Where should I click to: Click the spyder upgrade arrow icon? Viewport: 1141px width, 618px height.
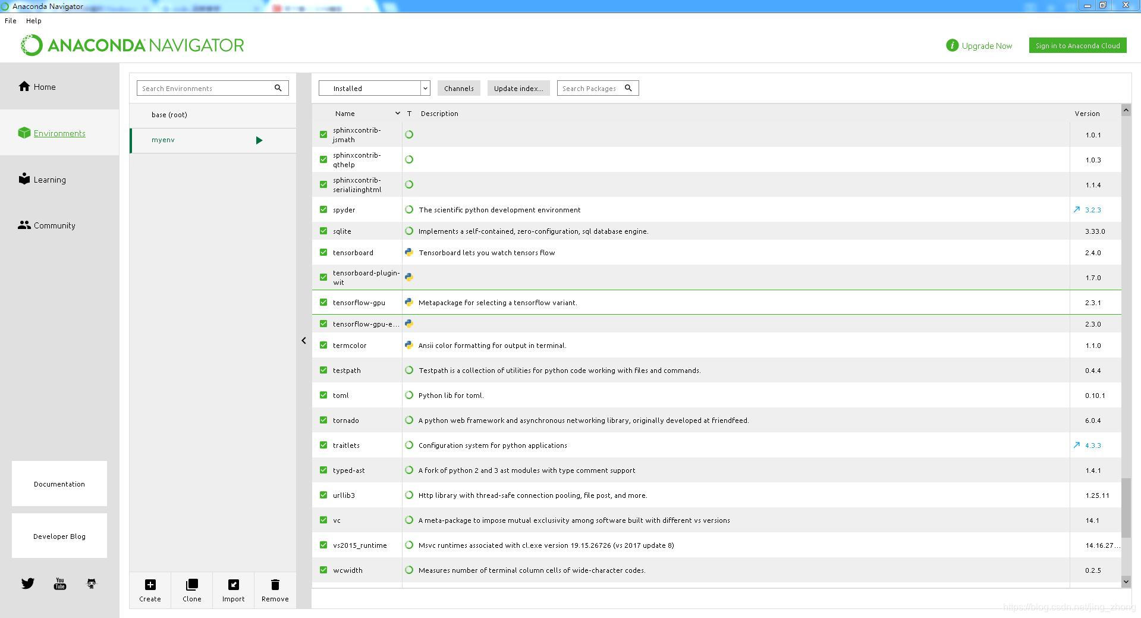1076,209
